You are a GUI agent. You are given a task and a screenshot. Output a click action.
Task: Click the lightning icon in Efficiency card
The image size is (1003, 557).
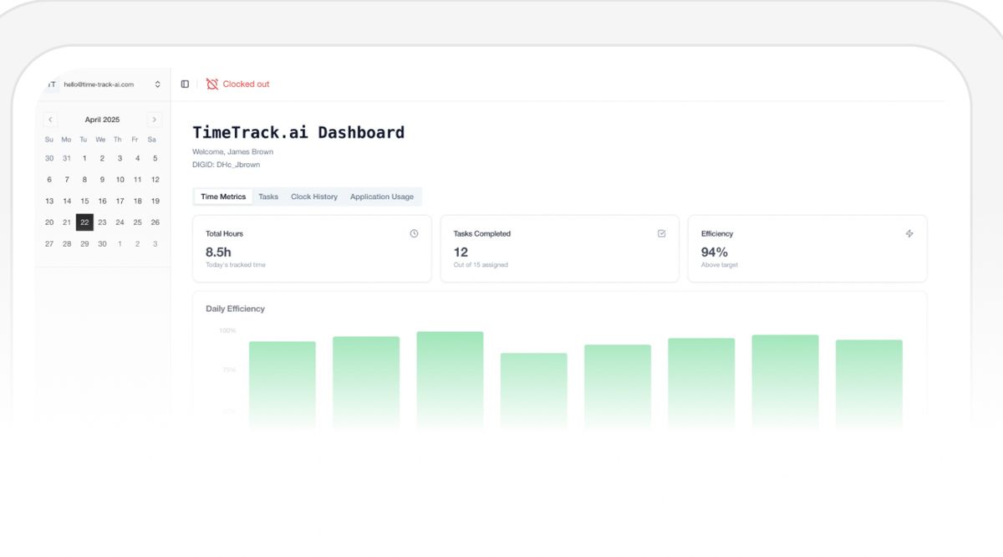coord(909,233)
